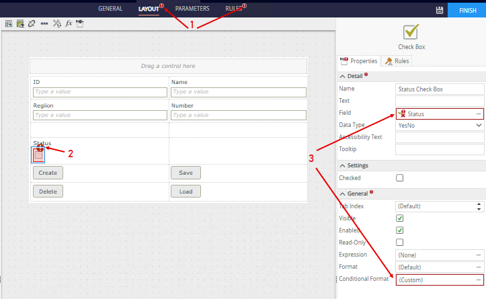This screenshot has width=486, height=299.
Task: Click the broken-link unbind icon
Action: [32, 24]
